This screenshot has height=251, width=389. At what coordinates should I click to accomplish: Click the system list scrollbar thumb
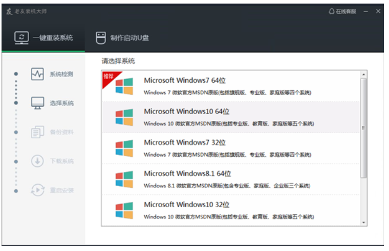(364, 128)
